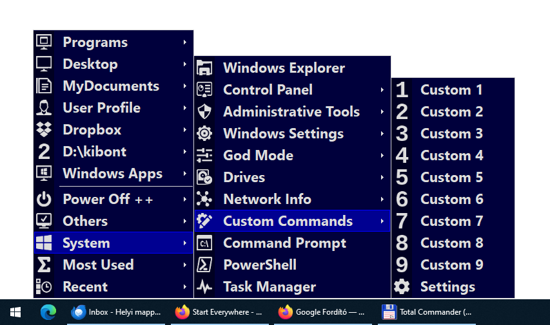Click the Administrative Tools shield icon

tap(204, 112)
